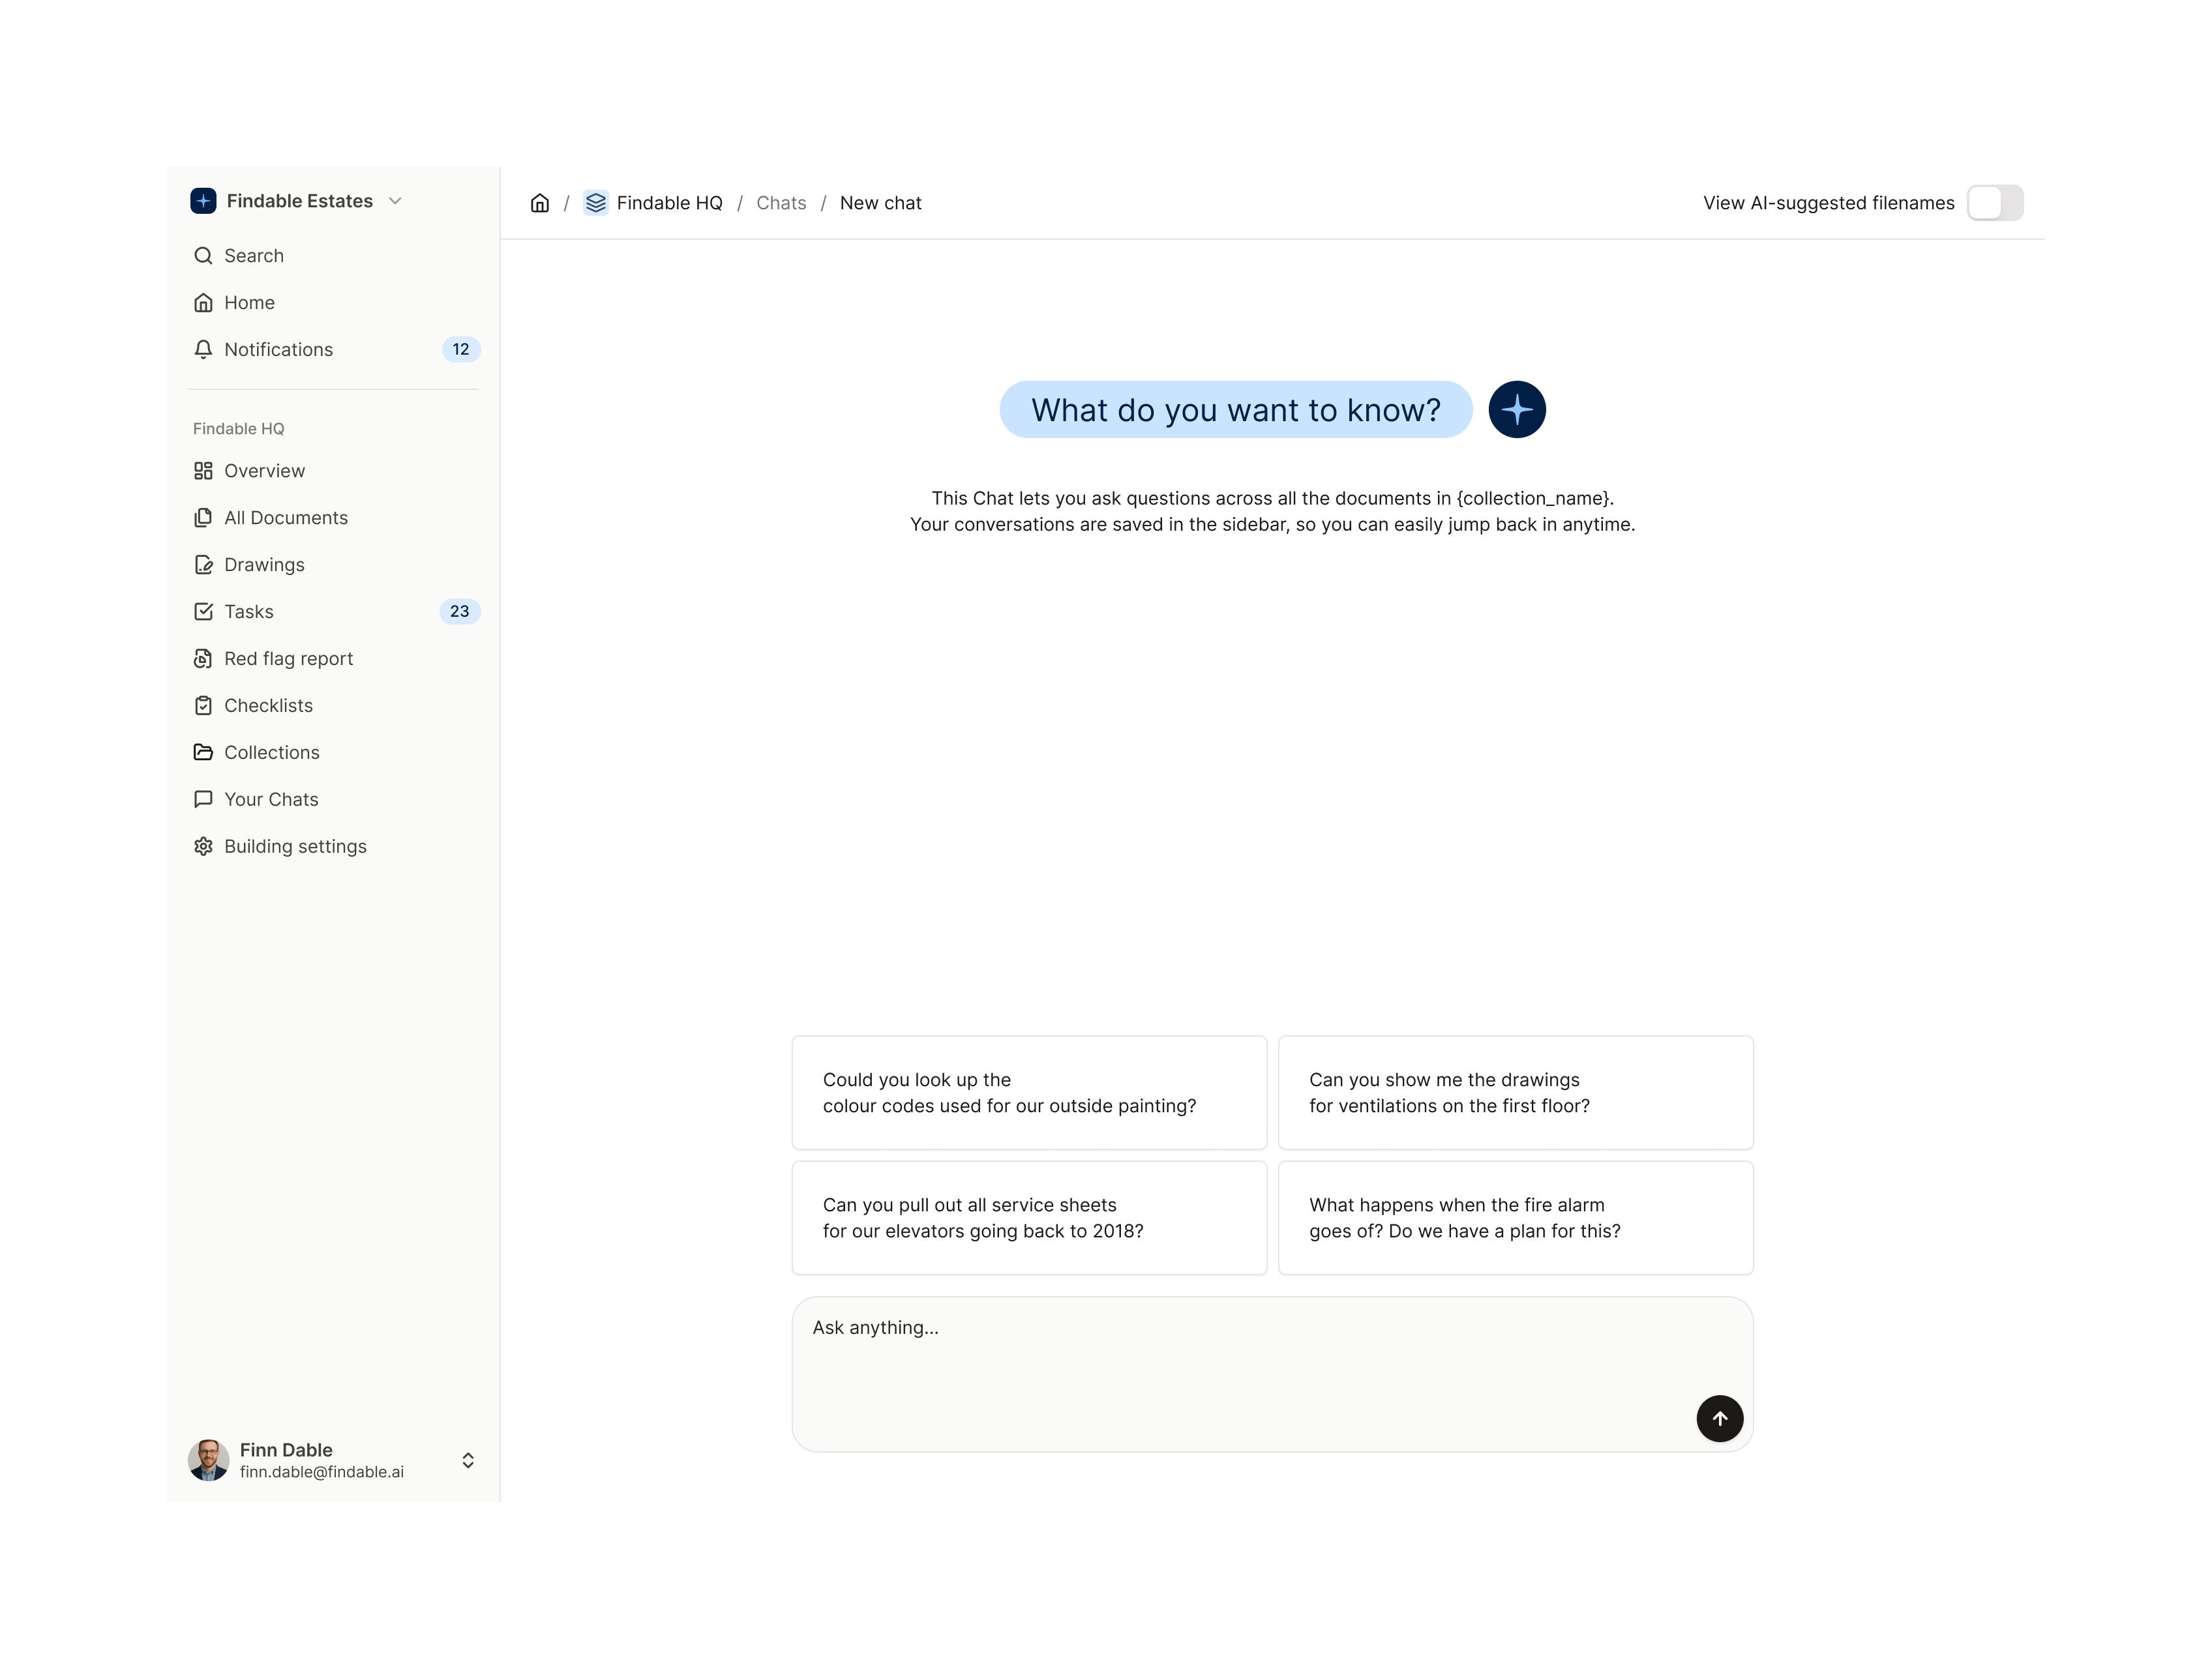Go to Chats breadcrumb link
The width and height of the screenshot is (2212, 1669).
[x=781, y=203]
